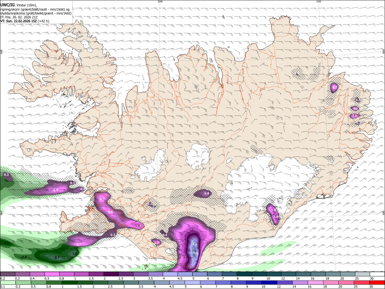The width and height of the screenshot is (385, 289).
Task: Click the light pink 16–18 swatch, bottom legend row
Action: pyautogui.click(x=315, y=283)
